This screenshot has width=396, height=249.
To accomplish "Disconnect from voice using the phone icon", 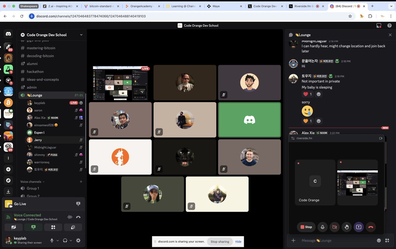I will click(78, 217).
